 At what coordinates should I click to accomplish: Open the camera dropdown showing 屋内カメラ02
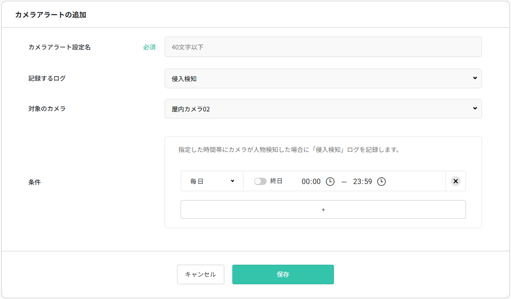pyautogui.click(x=323, y=109)
